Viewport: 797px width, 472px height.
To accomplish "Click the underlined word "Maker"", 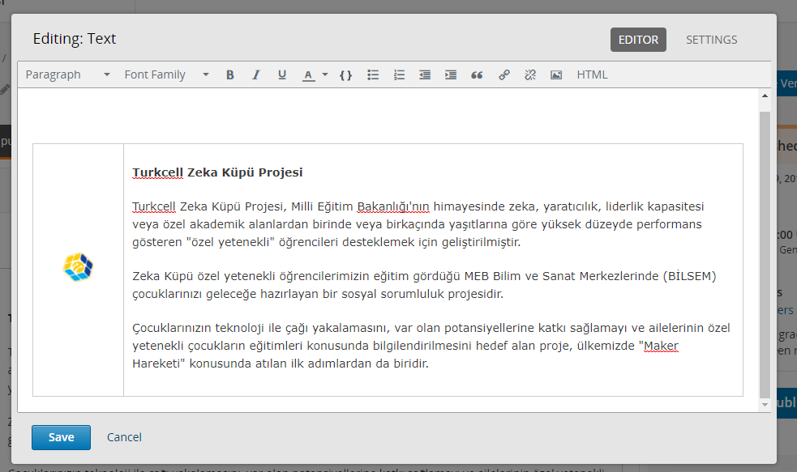I will coord(661,347).
